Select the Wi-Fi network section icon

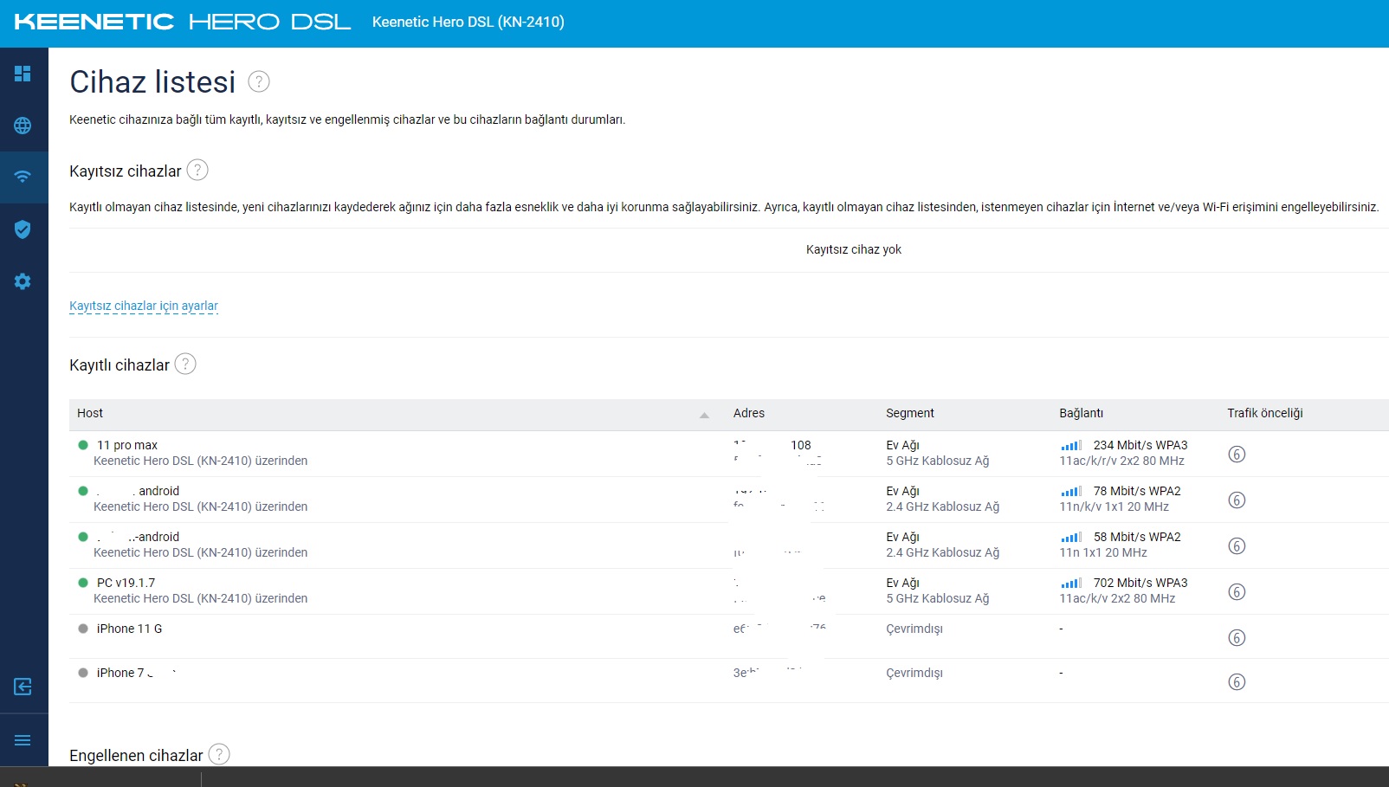[23, 177]
